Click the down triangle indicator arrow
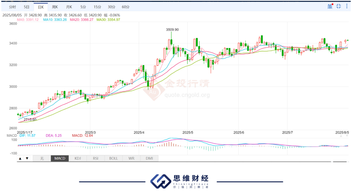 (x=27, y=158)
